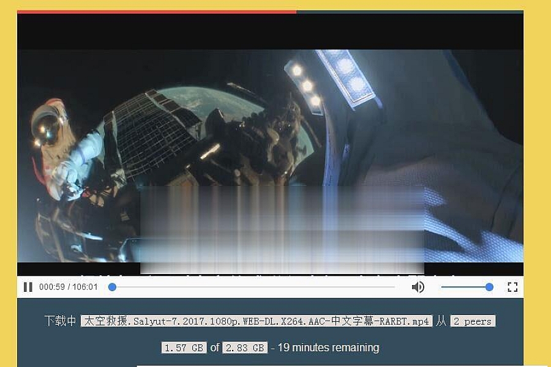Click the downloaded amount "1.57 GB"

point(184,347)
